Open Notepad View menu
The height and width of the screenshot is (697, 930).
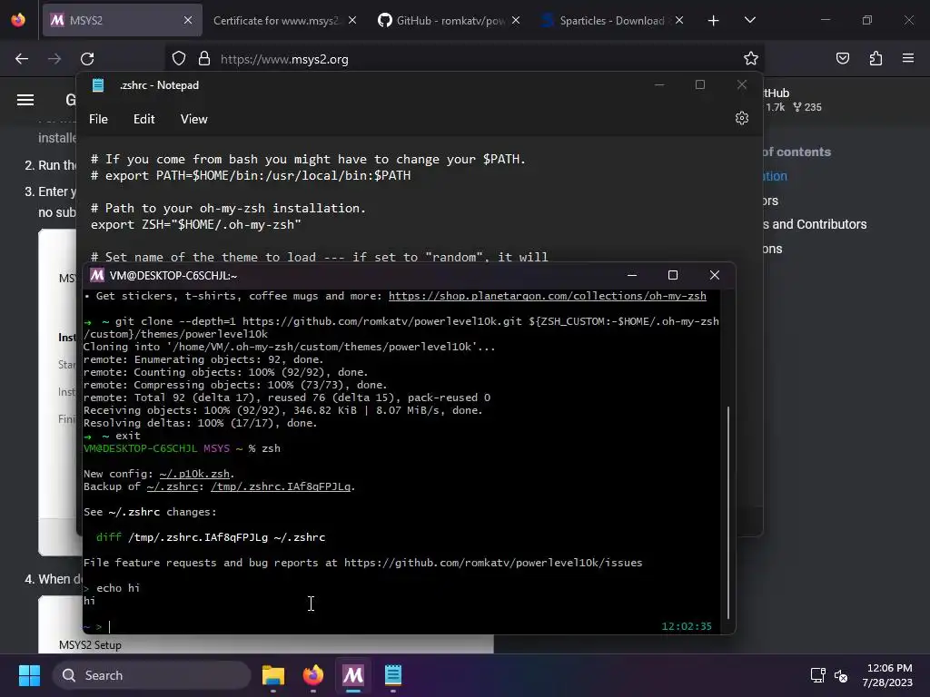194,119
